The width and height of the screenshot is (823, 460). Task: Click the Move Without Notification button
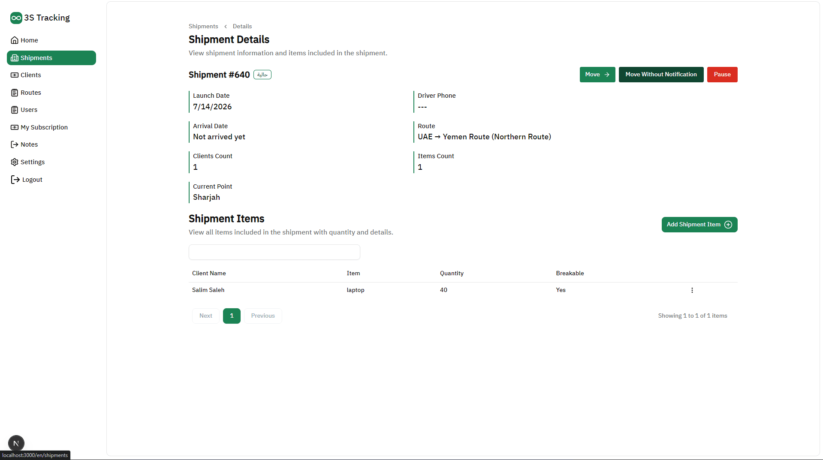661,75
